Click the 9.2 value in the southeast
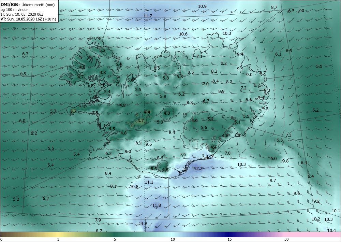Viewport: 341px width, 242px height. pos(316,201)
